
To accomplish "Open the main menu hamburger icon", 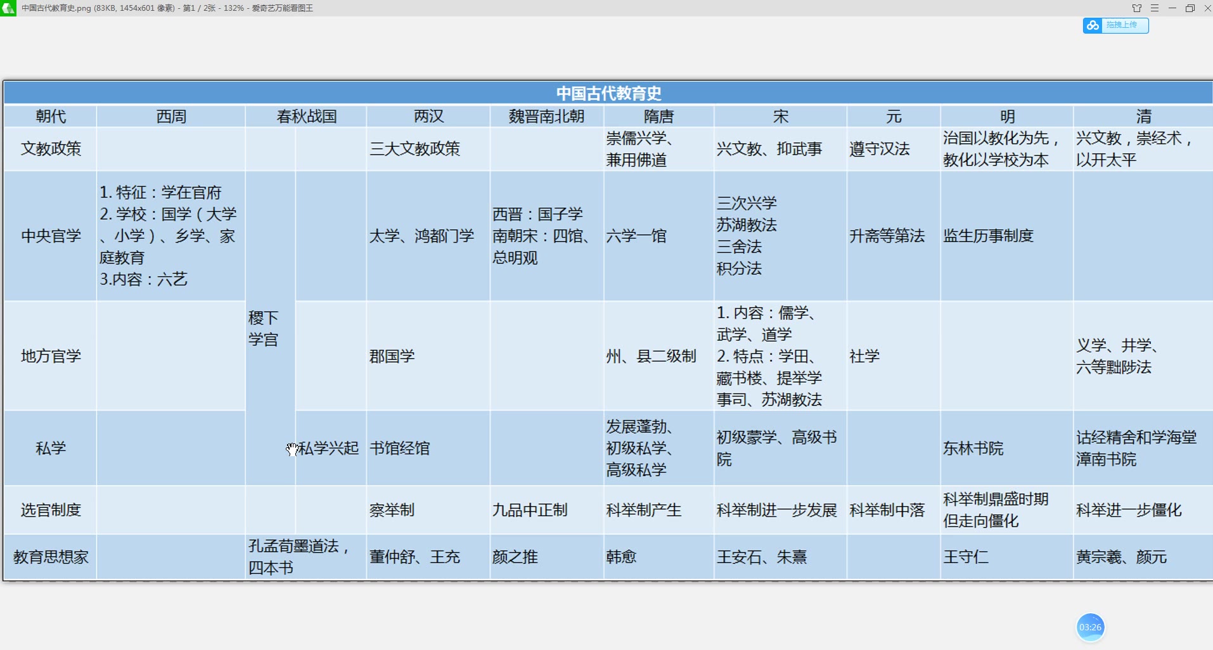I will (x=1155, y=8).
